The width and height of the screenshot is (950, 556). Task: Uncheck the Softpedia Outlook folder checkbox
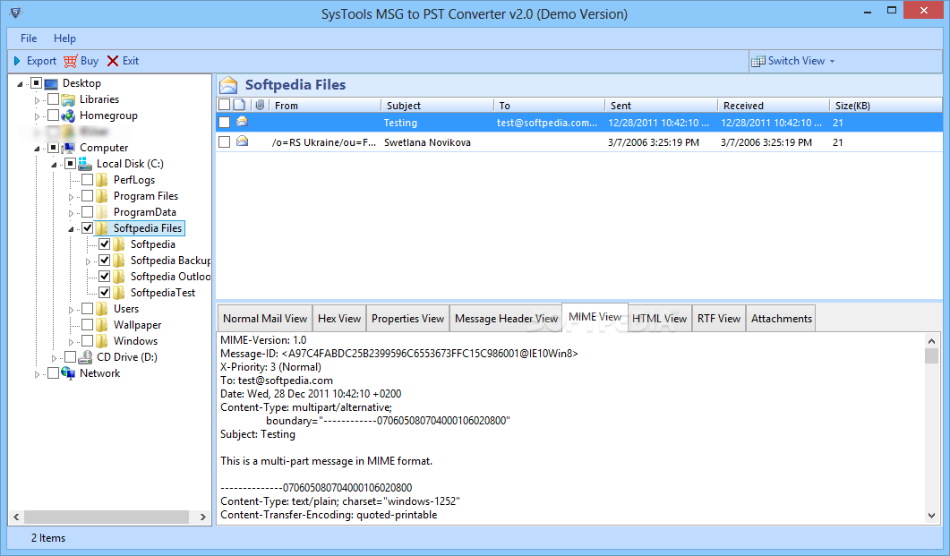coord(104,276)
